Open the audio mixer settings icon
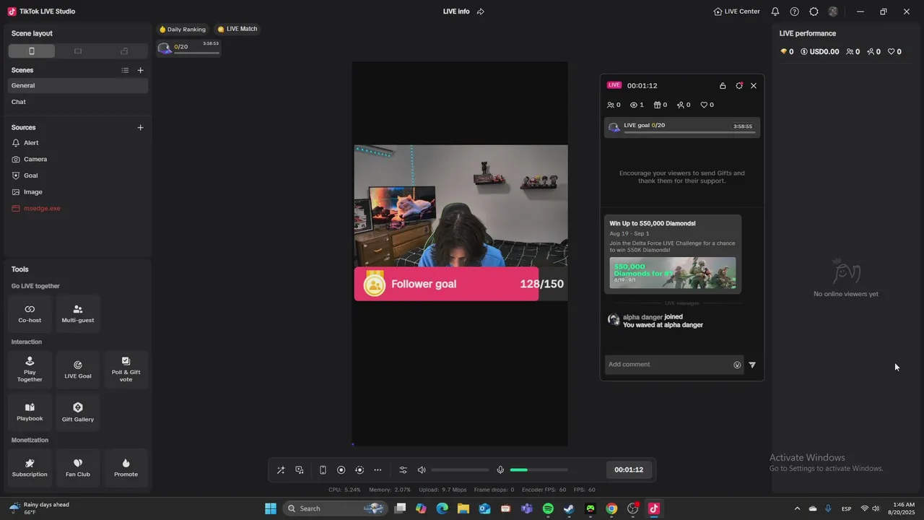The height and width of the screenshot is (520, 924). tap(403, 470)
